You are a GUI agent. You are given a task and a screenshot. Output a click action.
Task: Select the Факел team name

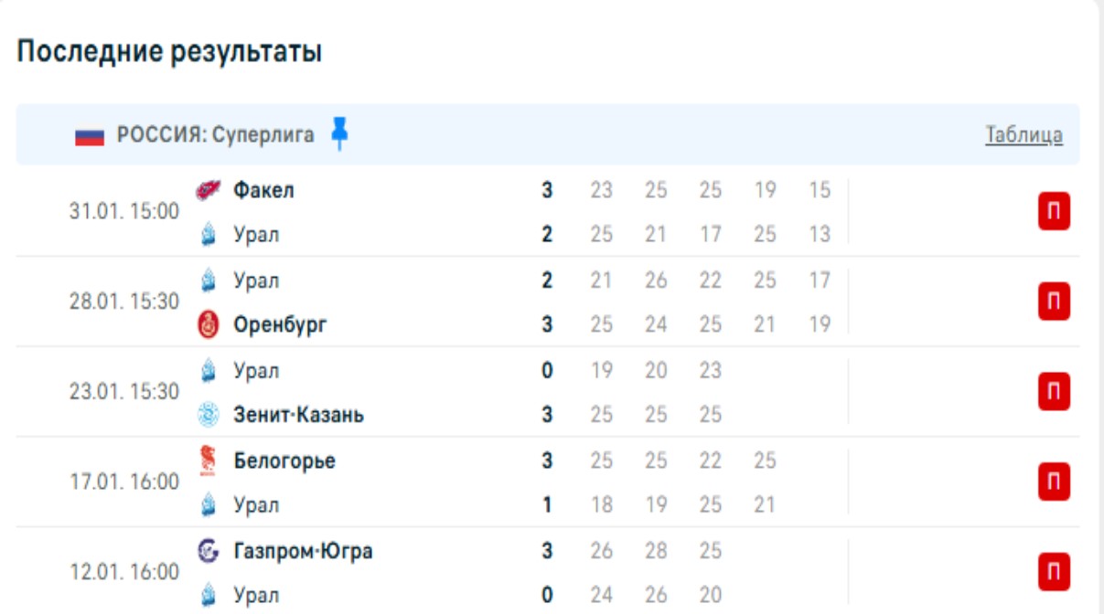[263, 190]
